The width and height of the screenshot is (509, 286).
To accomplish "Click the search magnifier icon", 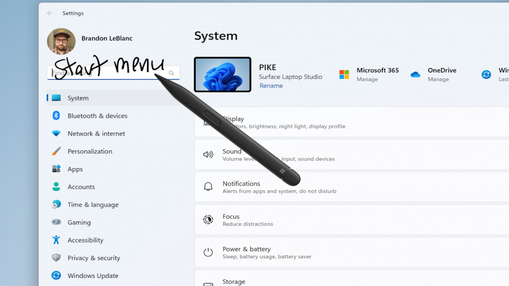I will coord(171,73).
